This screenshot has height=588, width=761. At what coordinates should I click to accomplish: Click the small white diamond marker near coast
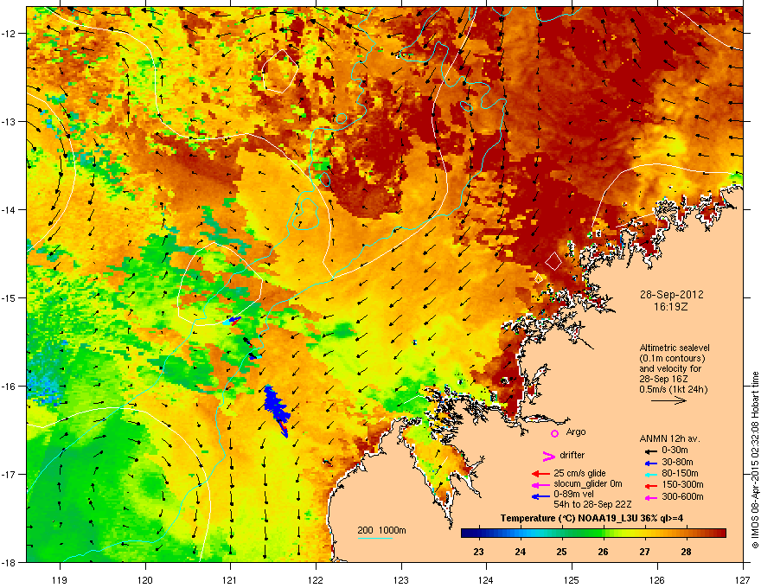[x=538, y=278]
